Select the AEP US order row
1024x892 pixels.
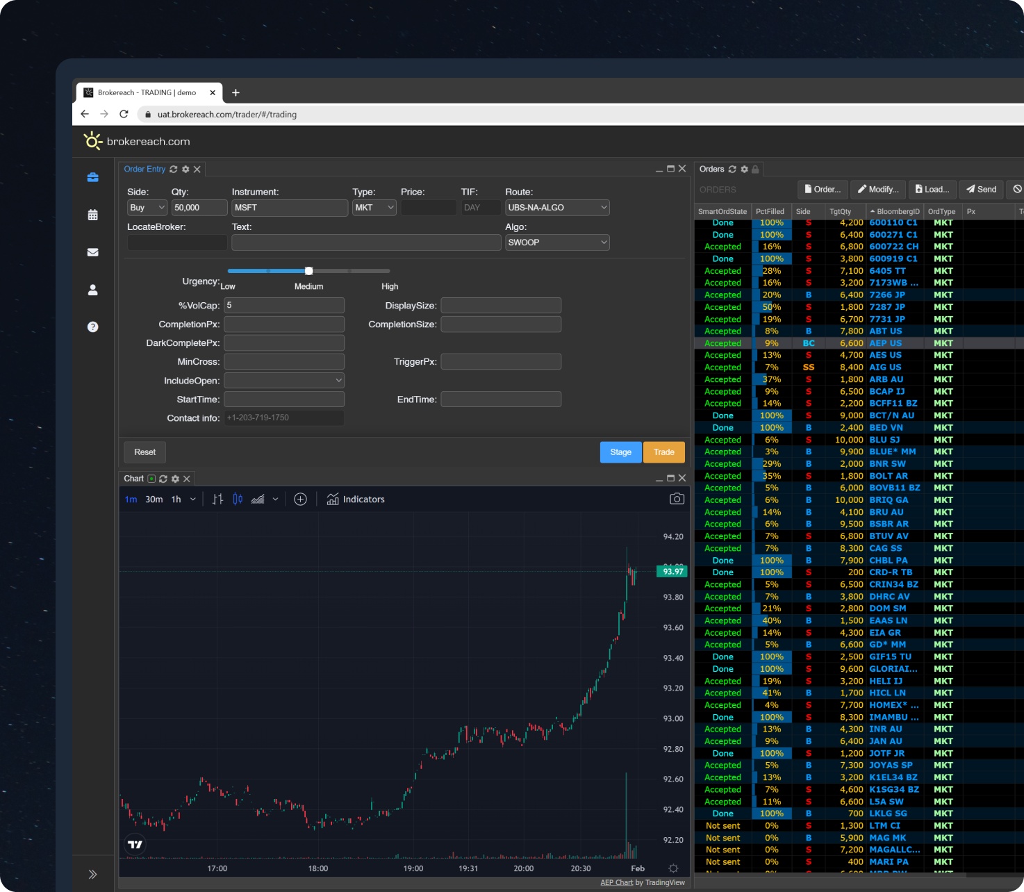(x=859, y=343)
